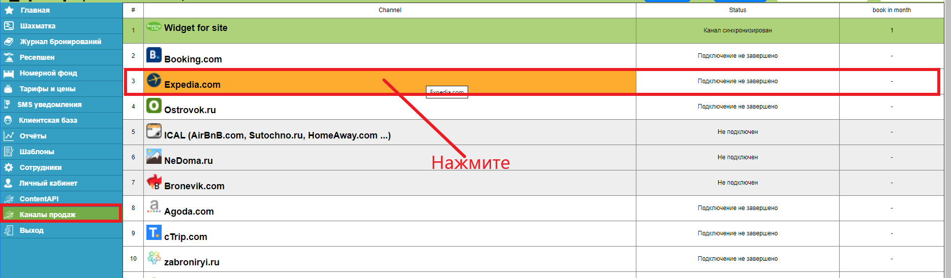This screenshot has width=951, height=278.
Task: Click the Ресепшен sidebar icon
Action: (9, 57)
